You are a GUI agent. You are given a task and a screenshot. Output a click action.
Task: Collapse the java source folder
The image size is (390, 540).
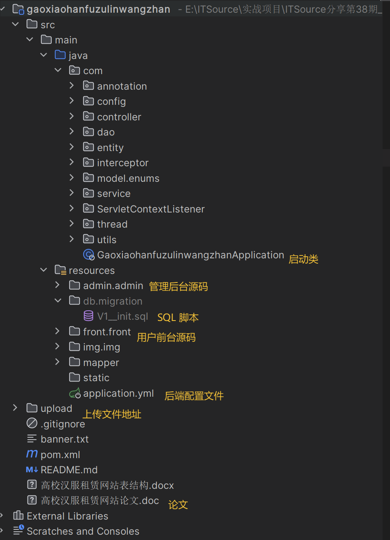(x=43, y=55)
